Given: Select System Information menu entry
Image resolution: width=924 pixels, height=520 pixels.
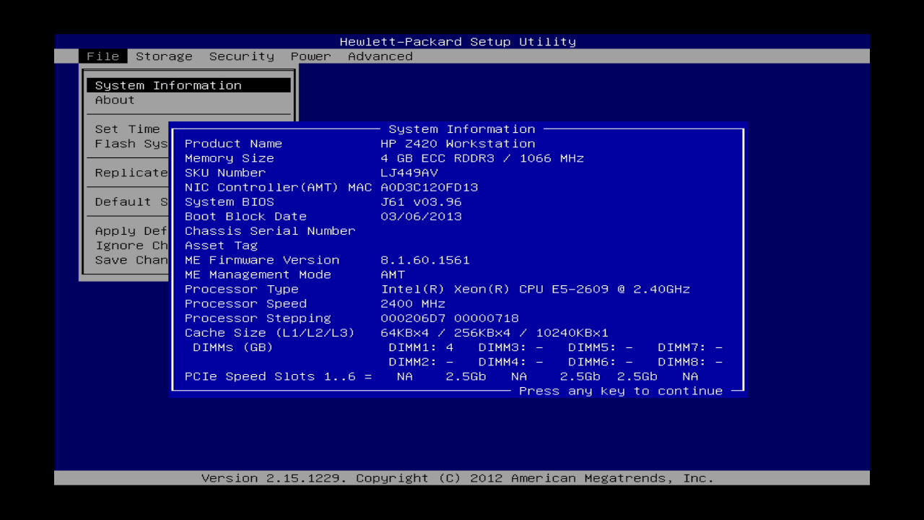Looking at the screenshot, I should click(x=188, y=85).
